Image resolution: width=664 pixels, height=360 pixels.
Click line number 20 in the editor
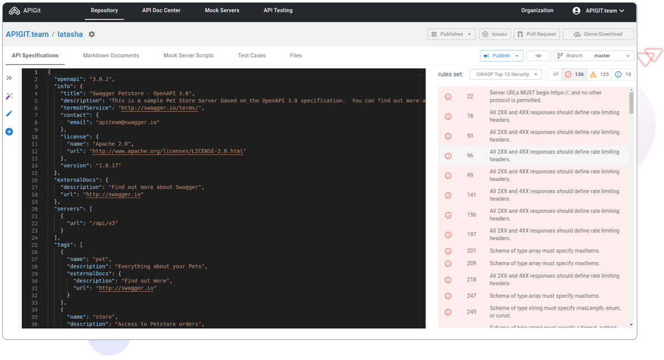tap(35, 209)
